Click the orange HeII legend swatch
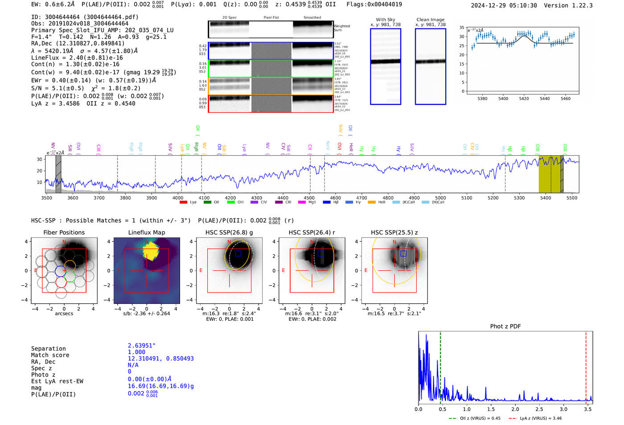 pyautogui.click(x=372, y=202)
